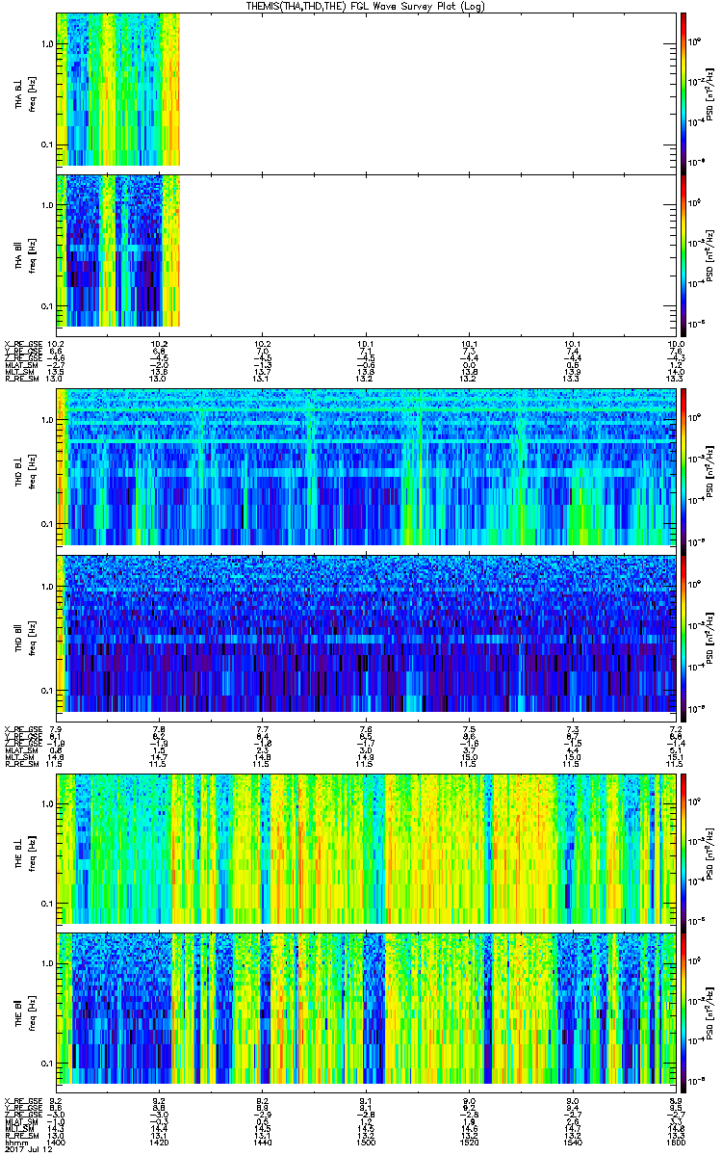Screen dimensions: 722x1156
Task: Click the 1500 time tick label
Action: click(x=366, y=1143)
